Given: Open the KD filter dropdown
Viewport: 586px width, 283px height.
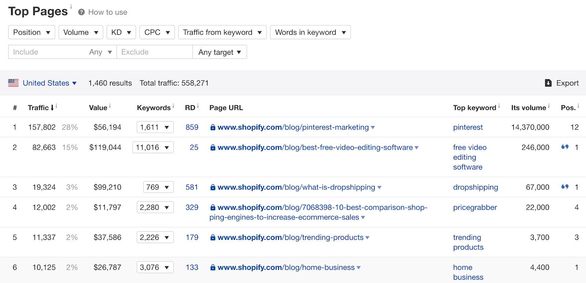Looking at the screenshot, I should pyautogui.click(x=121, y=32).
